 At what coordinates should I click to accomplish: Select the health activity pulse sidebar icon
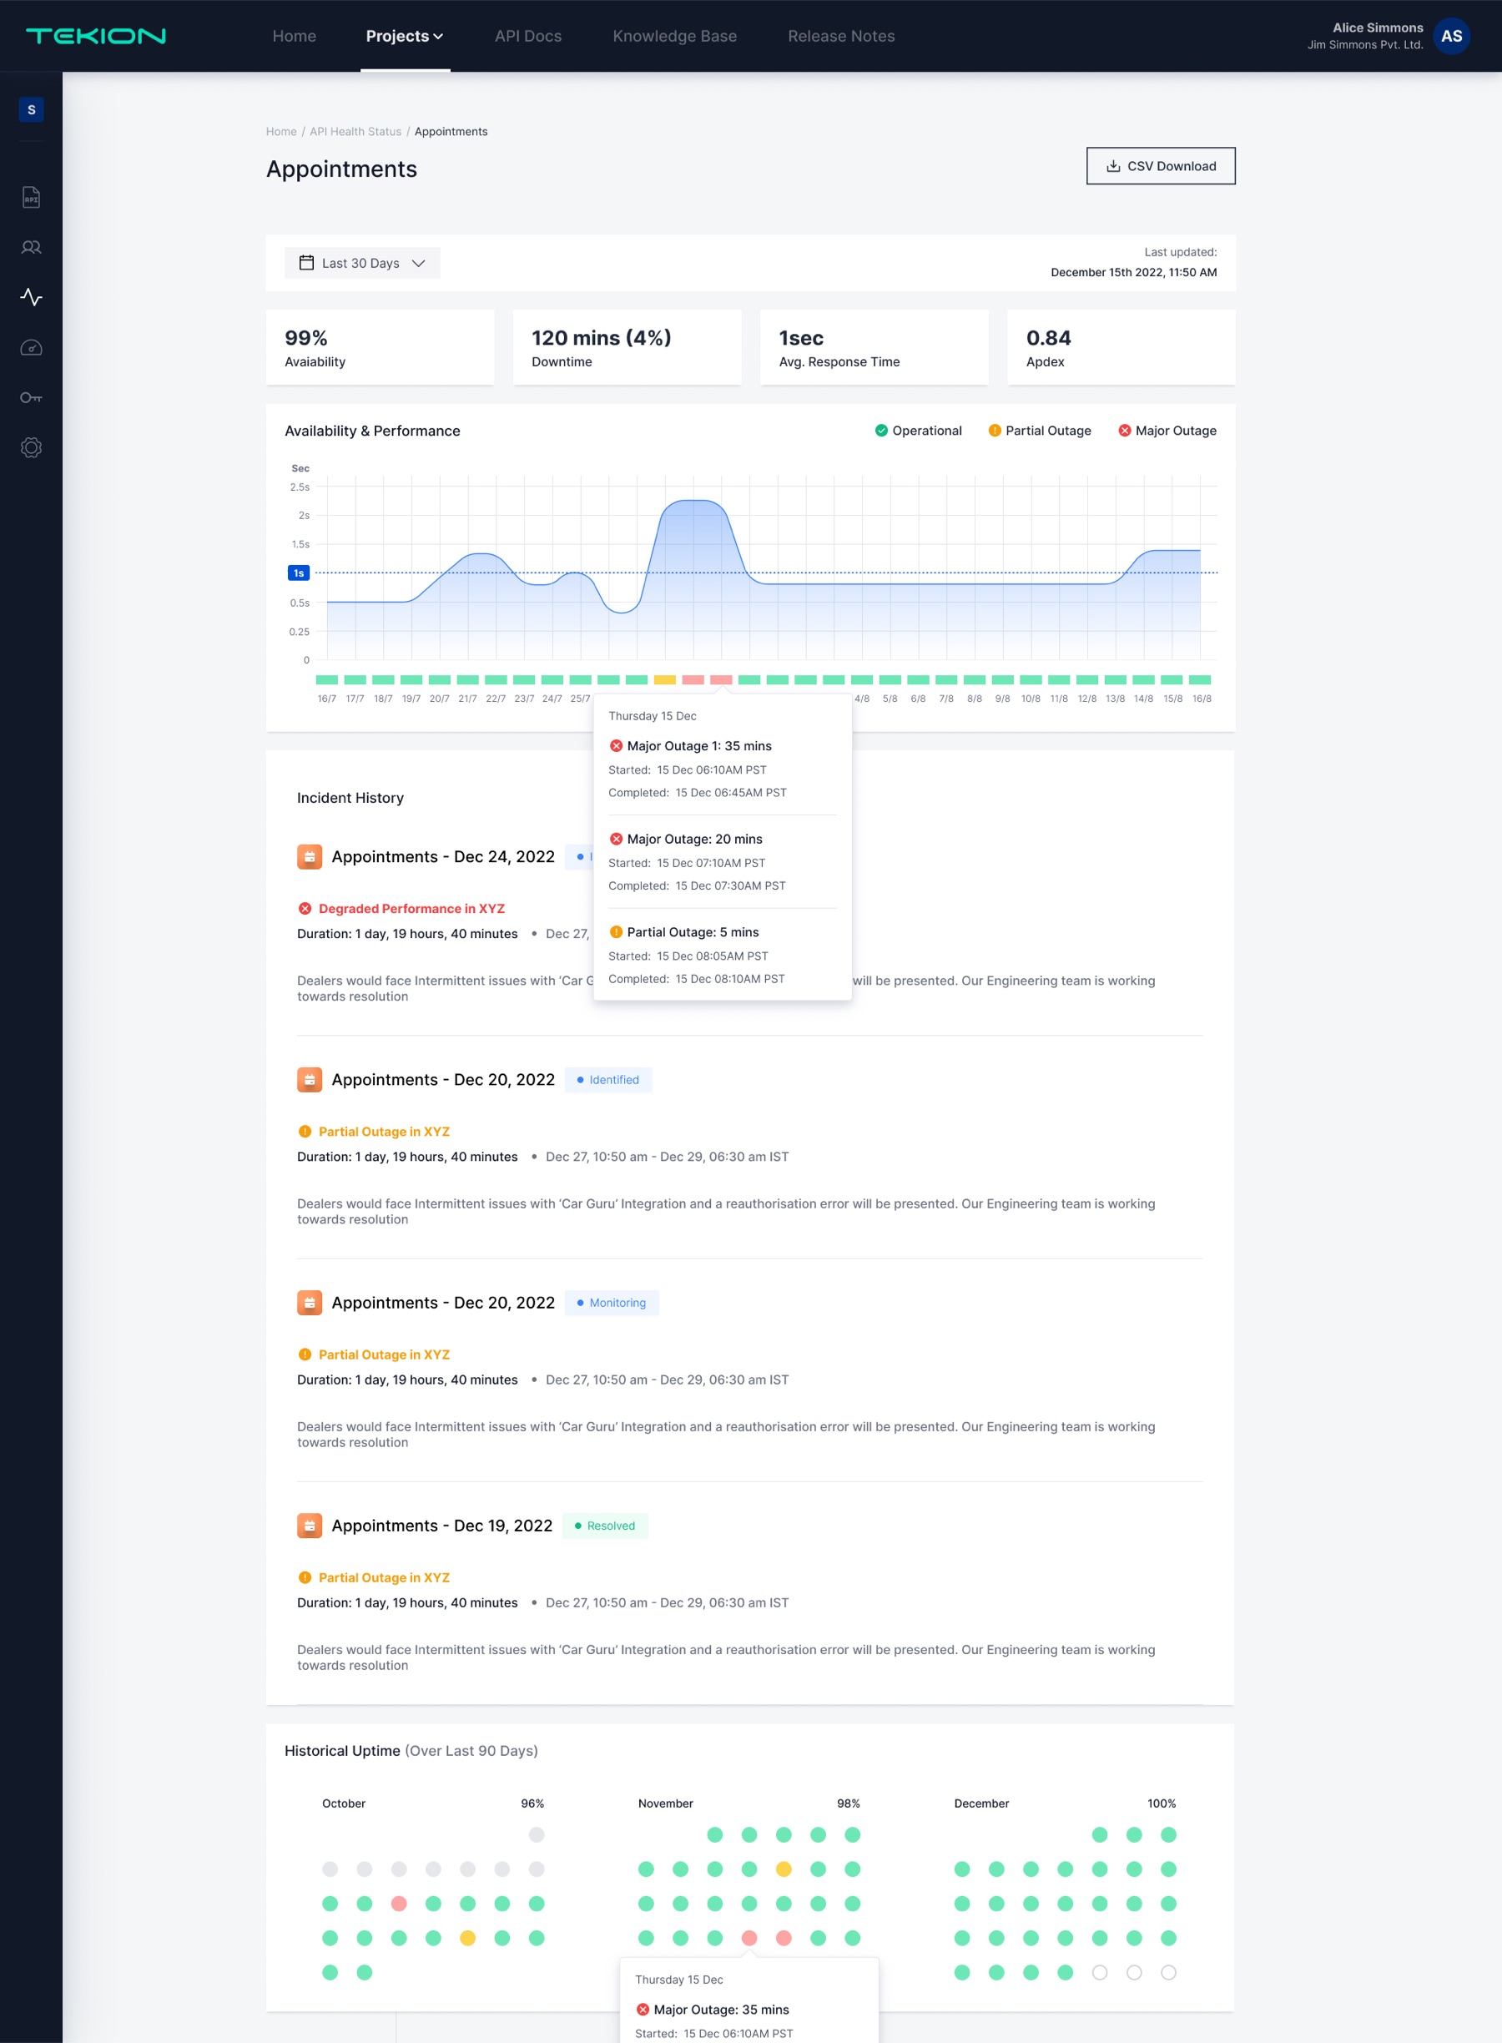click(31, 297)
